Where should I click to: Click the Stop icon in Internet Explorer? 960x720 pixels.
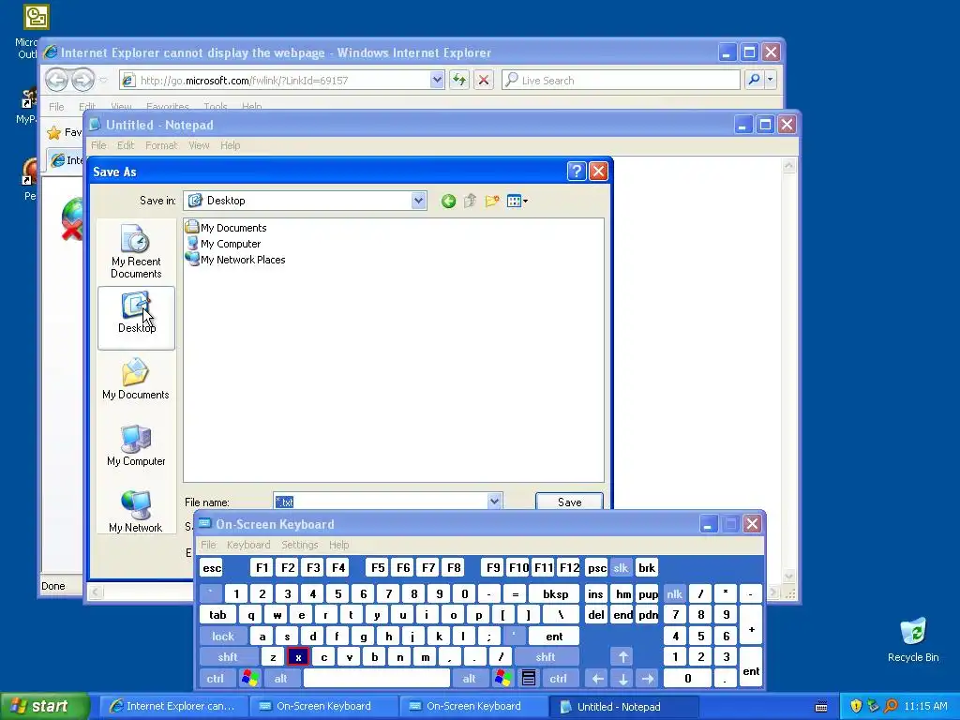click(484, 80)
